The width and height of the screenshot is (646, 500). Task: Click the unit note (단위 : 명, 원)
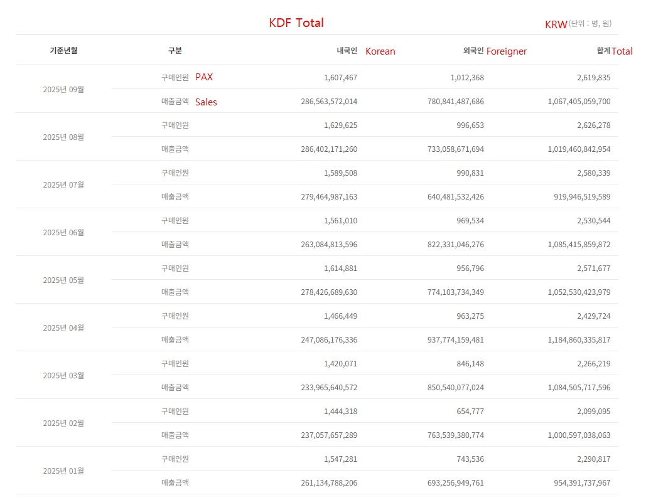(x=589, y=24)
